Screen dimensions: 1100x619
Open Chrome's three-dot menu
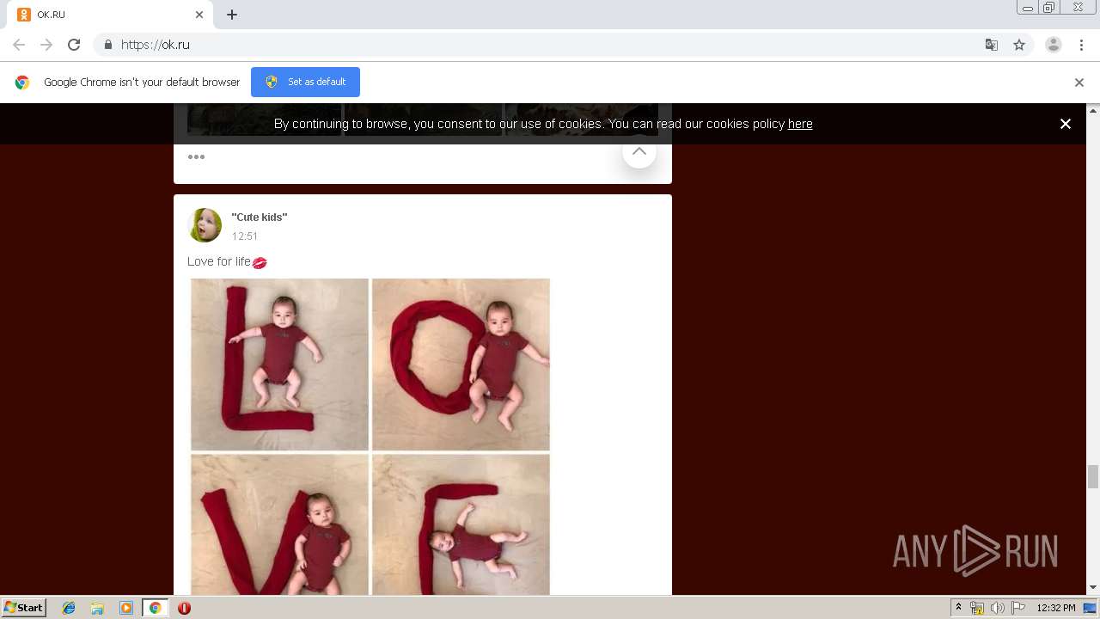(x=1081, y=45)
